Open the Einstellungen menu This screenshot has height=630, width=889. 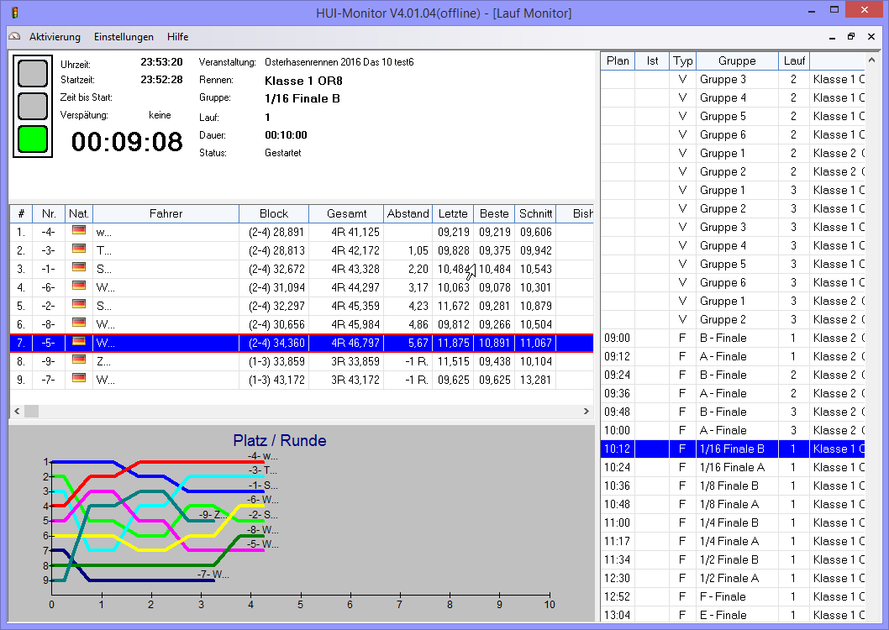[124, 37]
